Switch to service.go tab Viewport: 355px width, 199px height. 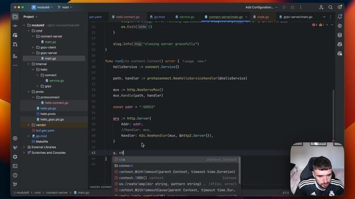[x=185, y=17]
